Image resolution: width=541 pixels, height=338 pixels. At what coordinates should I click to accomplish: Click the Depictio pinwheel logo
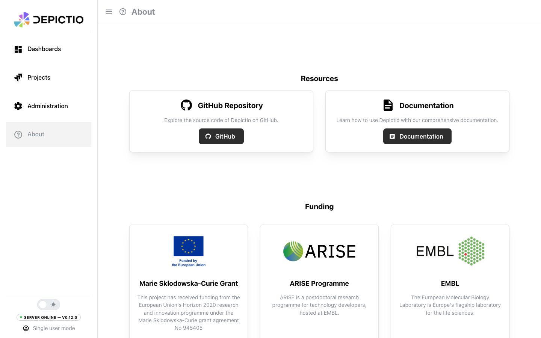22,20
